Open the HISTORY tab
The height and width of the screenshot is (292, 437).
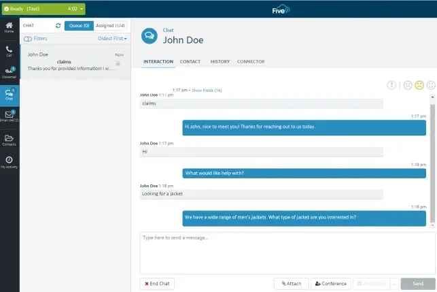click(x=220, y=62)
